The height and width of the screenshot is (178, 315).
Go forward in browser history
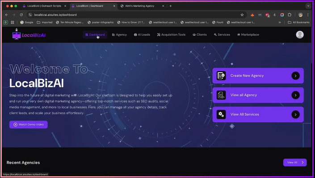point(14,15)
